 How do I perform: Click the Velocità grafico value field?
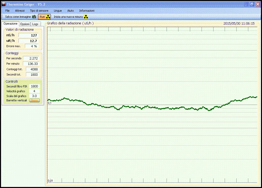(34, 91)
